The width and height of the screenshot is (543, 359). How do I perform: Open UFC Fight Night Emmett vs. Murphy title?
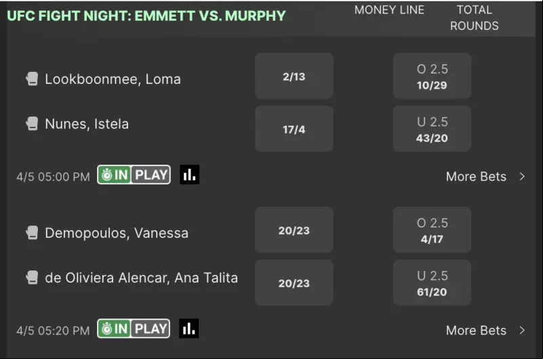point(146,16)
